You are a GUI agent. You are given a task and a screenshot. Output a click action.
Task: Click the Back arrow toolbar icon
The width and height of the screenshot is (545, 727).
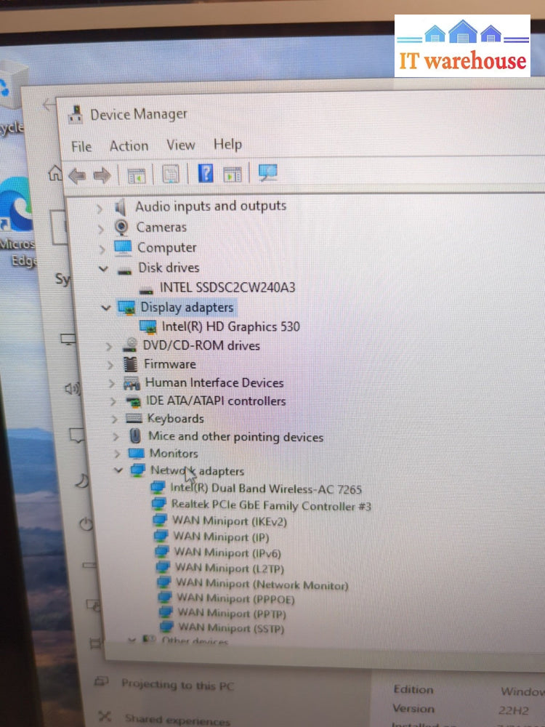pos(77,175)
